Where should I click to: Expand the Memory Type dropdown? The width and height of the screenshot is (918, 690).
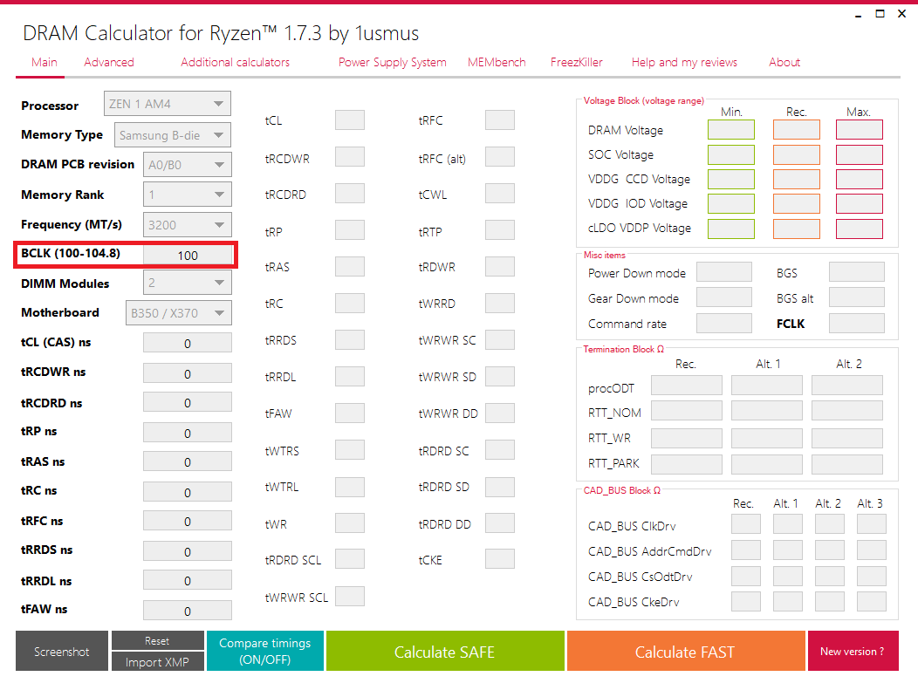(x=171, y=133)
